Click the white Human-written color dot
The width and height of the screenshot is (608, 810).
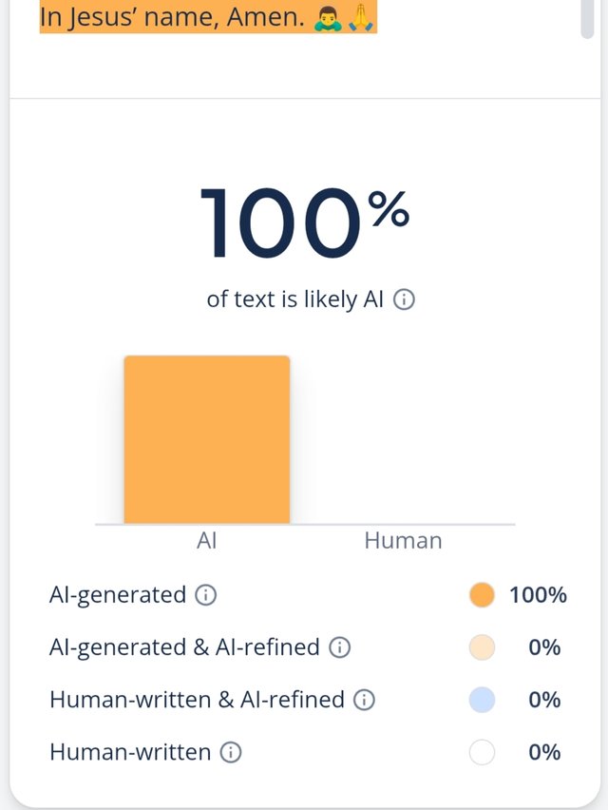pyautogui.click(x=482, y=753)
